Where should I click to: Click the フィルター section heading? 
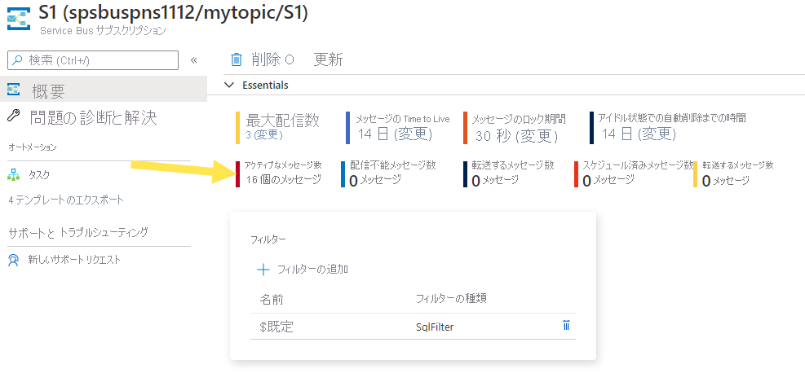click(x=268, y=239)
